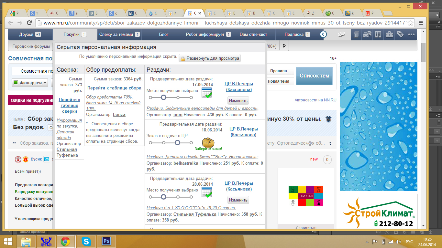442x248 pixels.
Task: Click Изменить for the 28.06.2014 distribution
Action: pos(238,200)
